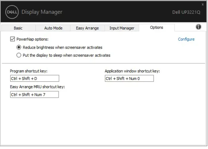Close the Display Manager window
The image size is (208, 149).
[203, 5]
